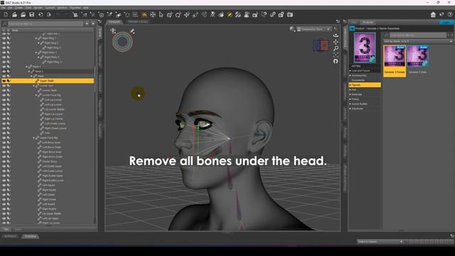
Task: Switch to the Timeline tab
Action: pyautogui.click(x=30, y=236)
